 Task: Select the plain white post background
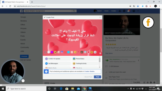49,52
